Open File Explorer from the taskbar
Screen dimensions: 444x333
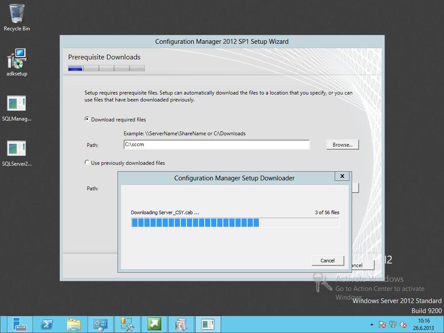tap(74, 324)
